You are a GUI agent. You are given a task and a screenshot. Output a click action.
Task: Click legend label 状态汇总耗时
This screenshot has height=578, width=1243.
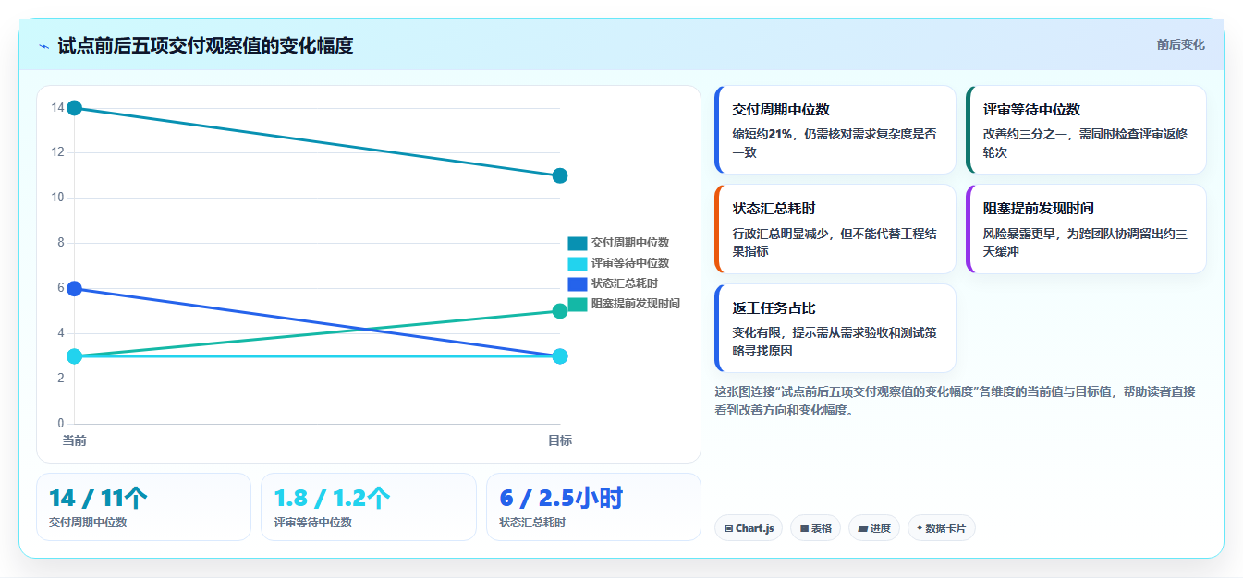coord(625,283)
